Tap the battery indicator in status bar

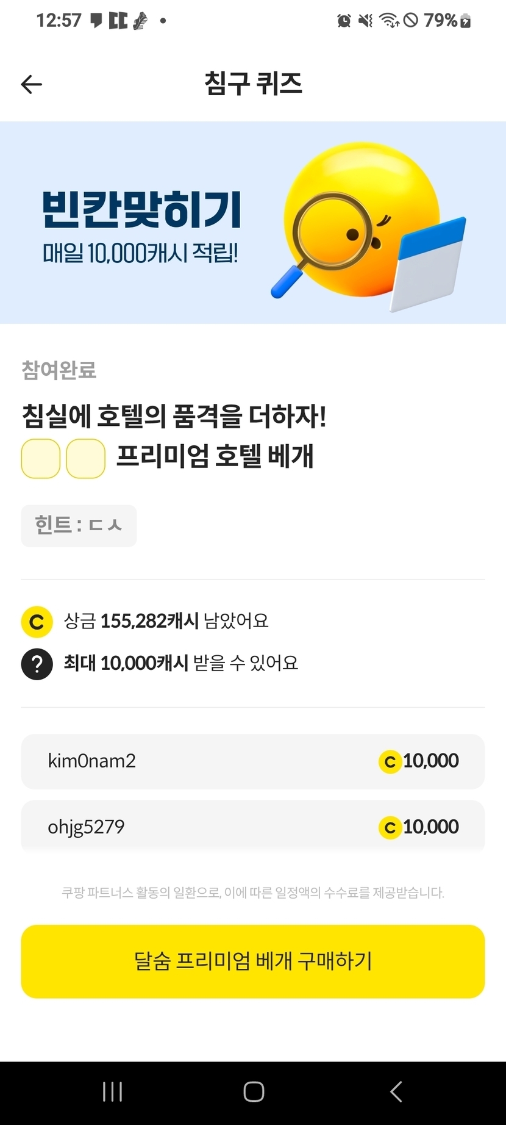coord(466,21)
